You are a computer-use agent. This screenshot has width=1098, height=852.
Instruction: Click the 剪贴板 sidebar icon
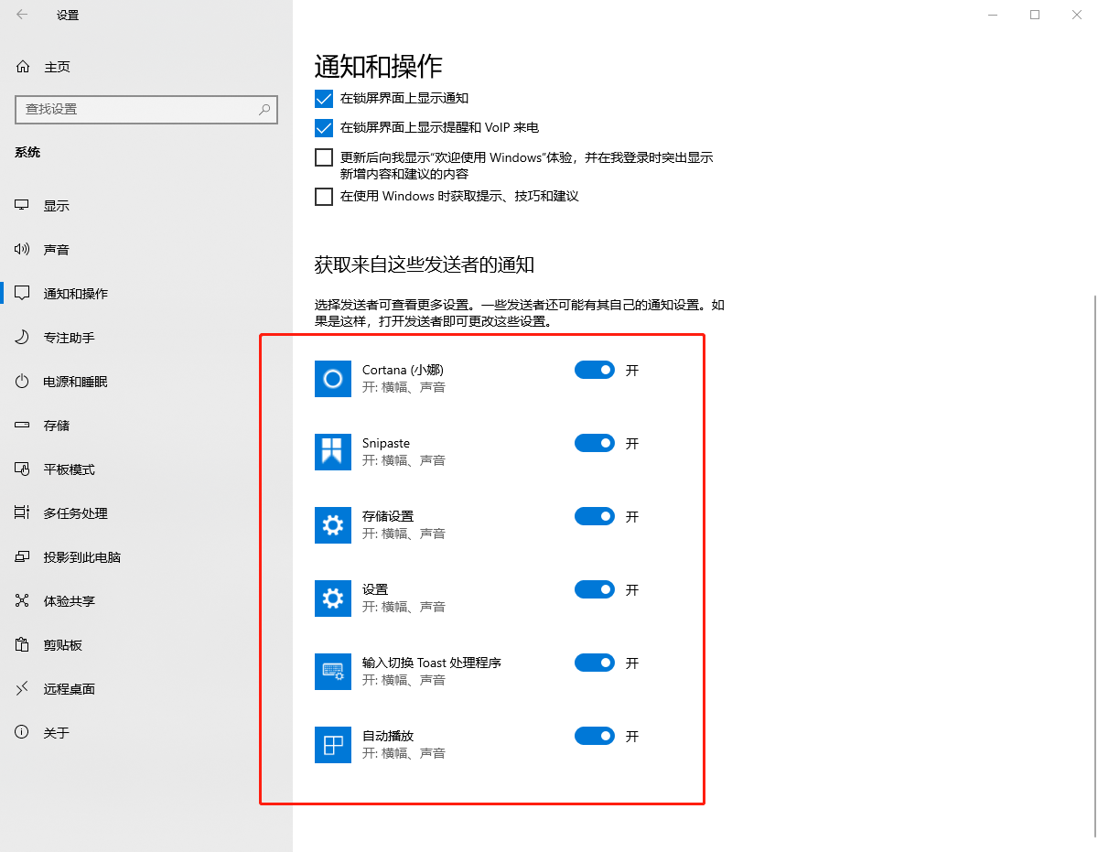21,644
